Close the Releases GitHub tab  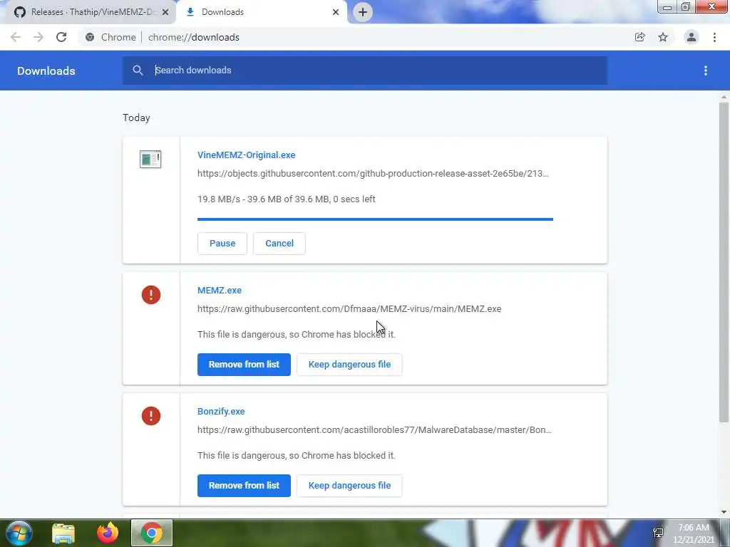click(x=165, y=12)
